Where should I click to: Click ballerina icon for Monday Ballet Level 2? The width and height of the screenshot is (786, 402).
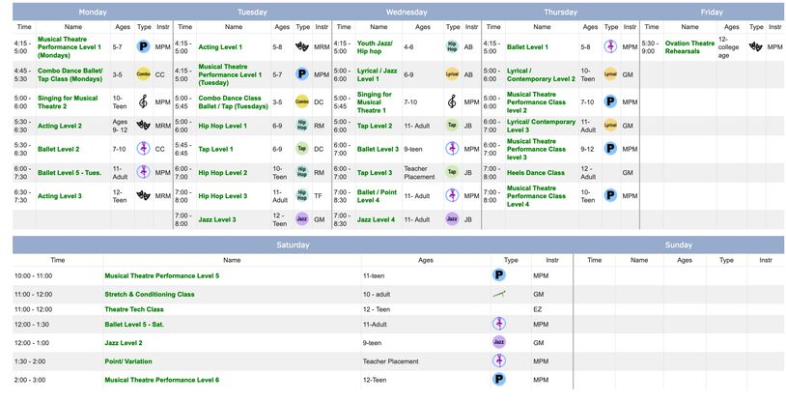[x=143, y=150]
